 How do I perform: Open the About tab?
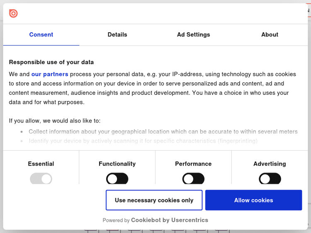(270, 35)
